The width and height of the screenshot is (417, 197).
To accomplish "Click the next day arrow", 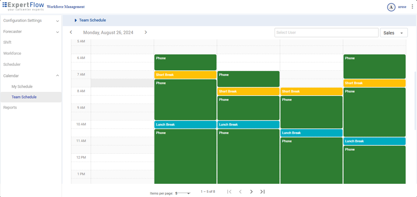I will coord(146,32).
